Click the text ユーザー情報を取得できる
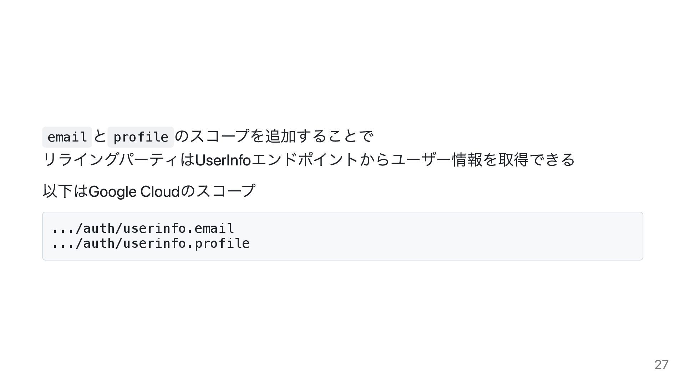The width and height of the screenshot is (685, 385). (483, 160)
